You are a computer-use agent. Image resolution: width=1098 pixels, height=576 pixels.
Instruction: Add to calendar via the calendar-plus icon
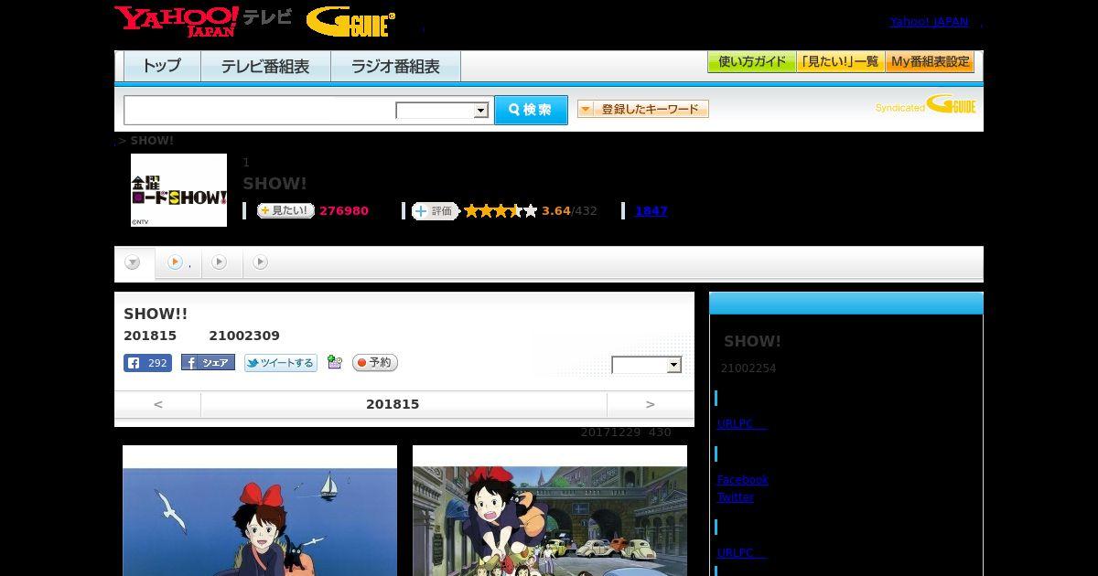click(335, 363)
